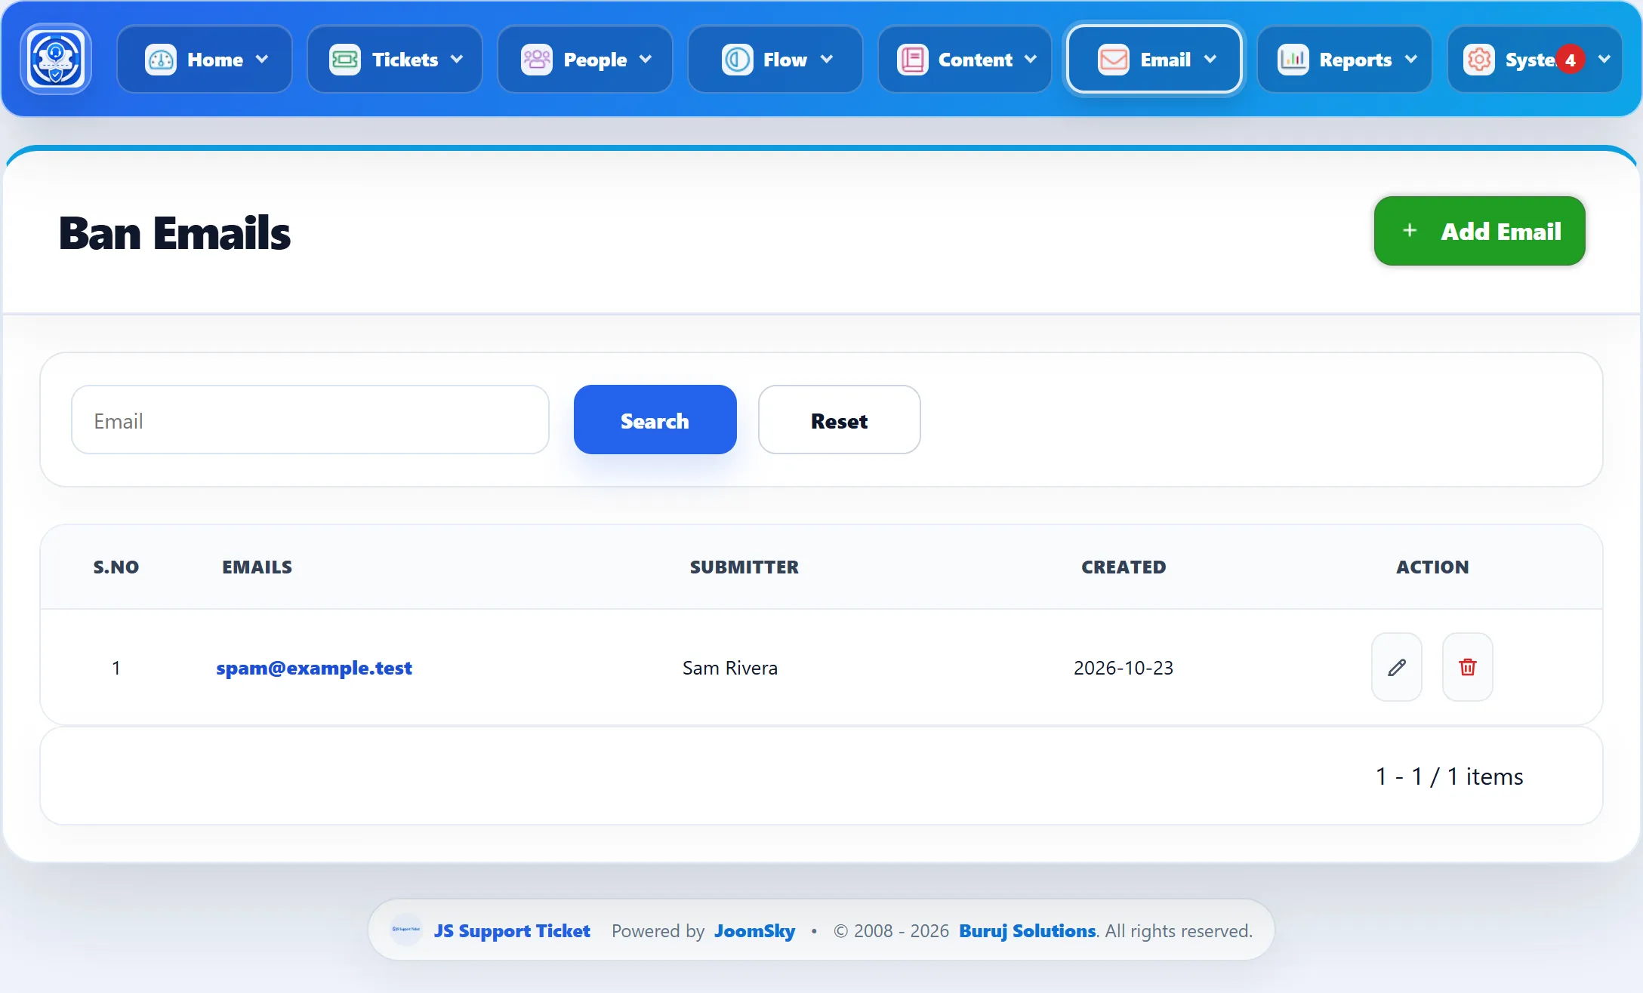The height and width of the screenshot is (993, 1643).
Task: Expand the Flow menu chevron
Action: click(x=827, y=60)
